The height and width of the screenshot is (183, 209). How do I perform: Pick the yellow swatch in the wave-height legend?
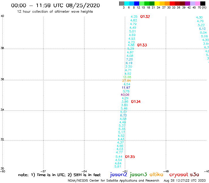tap(157, 3)
